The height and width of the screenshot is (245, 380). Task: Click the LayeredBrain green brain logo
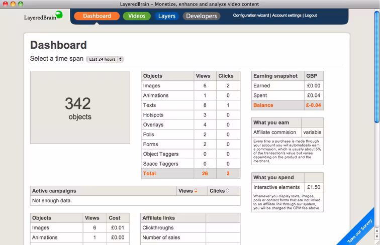tap(59, 15)
